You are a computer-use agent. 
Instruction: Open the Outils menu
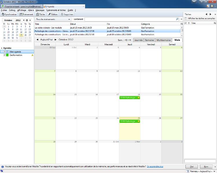(70, 10)
